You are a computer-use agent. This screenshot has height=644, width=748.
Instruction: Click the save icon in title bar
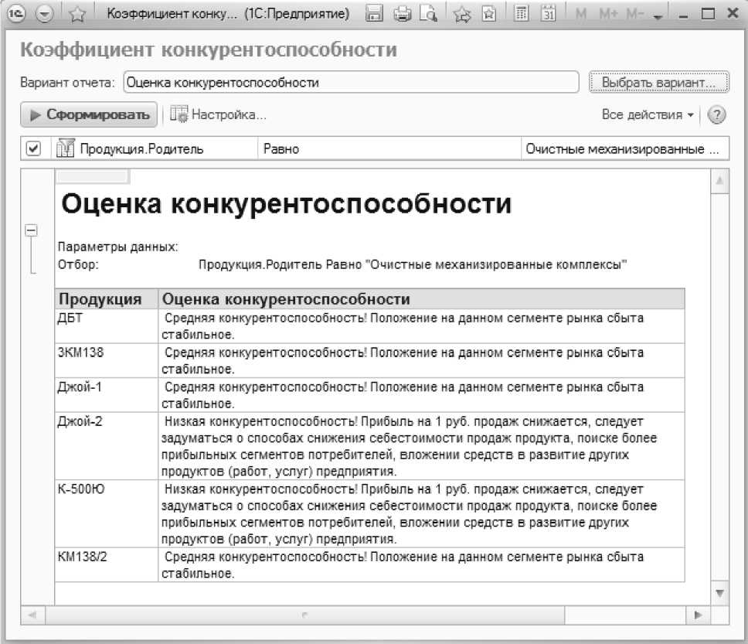(375, 14)
